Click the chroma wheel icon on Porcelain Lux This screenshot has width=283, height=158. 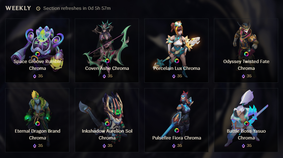point(177,61)
